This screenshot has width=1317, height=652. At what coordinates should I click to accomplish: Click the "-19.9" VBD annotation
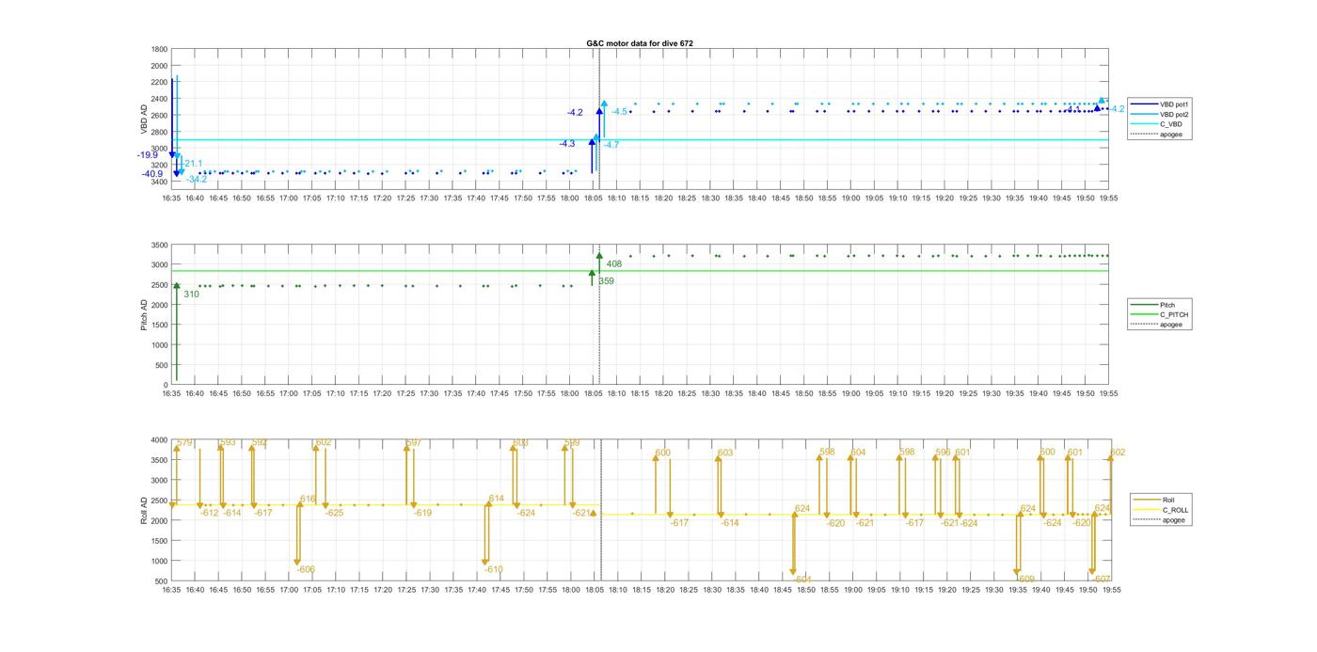pyautogui.click(x=148, y=155)
